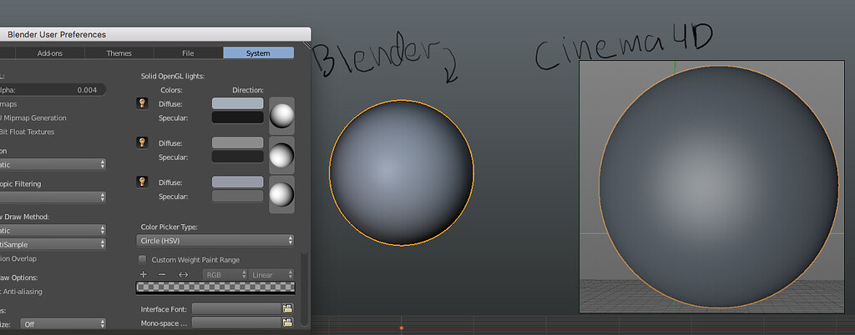This screenshot has height=335, width=855.
Task: Click the 'Colors:' column header
Action: [x=171, y=90]
